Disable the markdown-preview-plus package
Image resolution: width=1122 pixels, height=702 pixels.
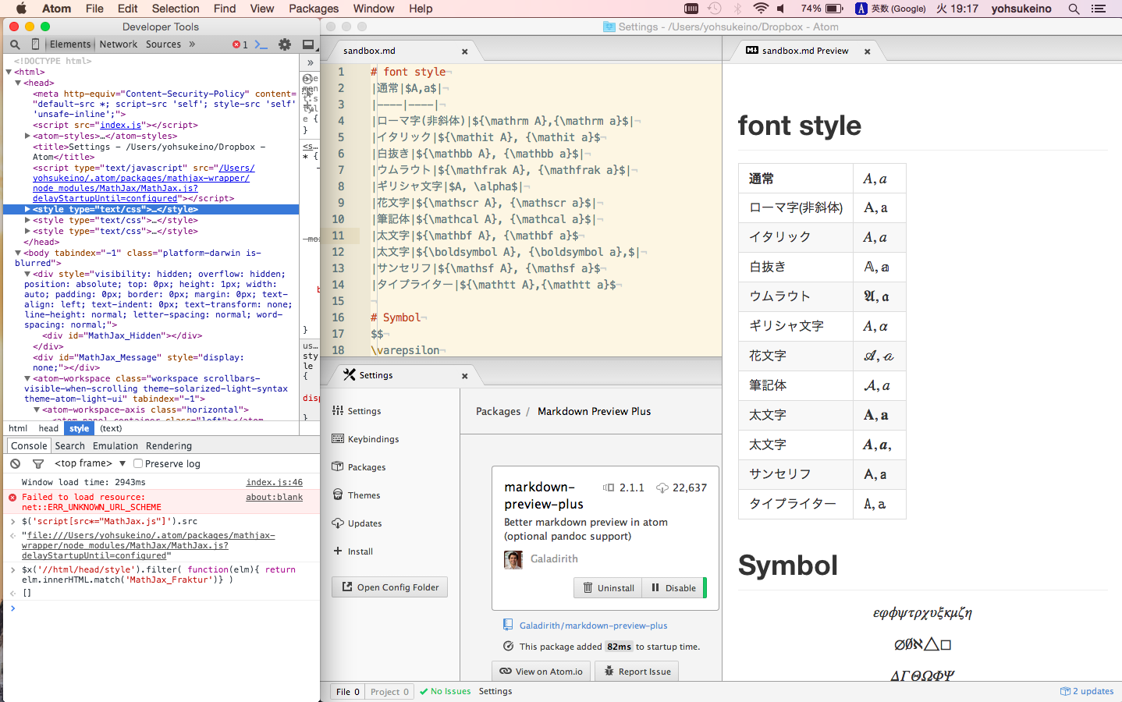pos(673,588)
